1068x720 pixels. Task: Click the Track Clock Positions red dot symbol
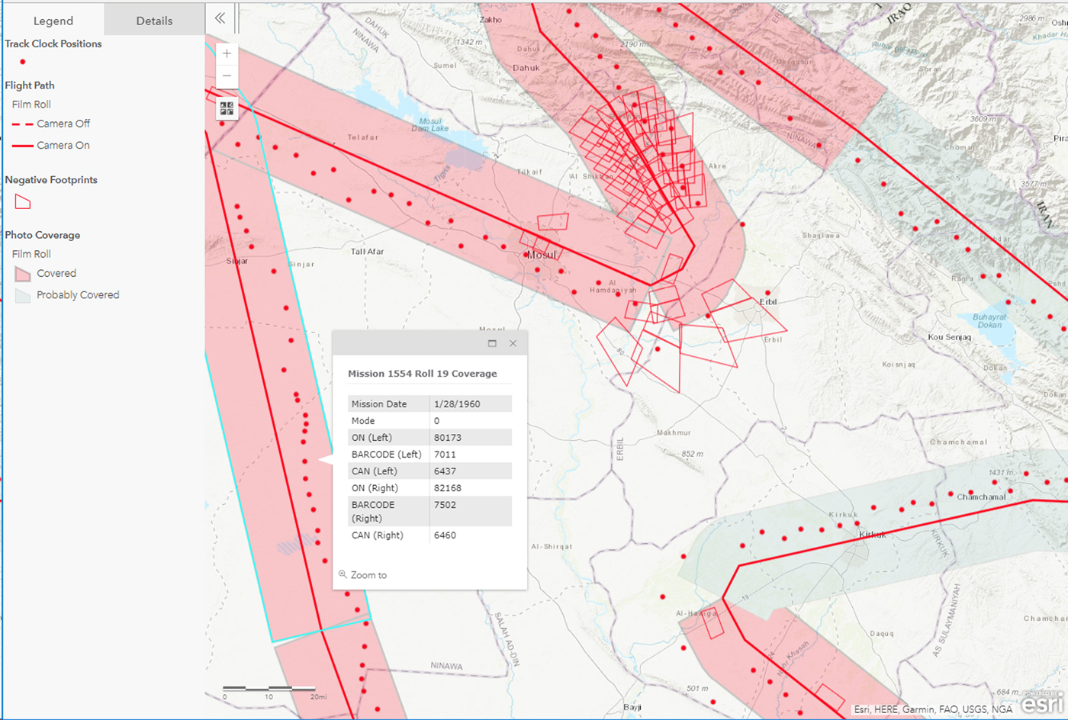coord(23,62)
